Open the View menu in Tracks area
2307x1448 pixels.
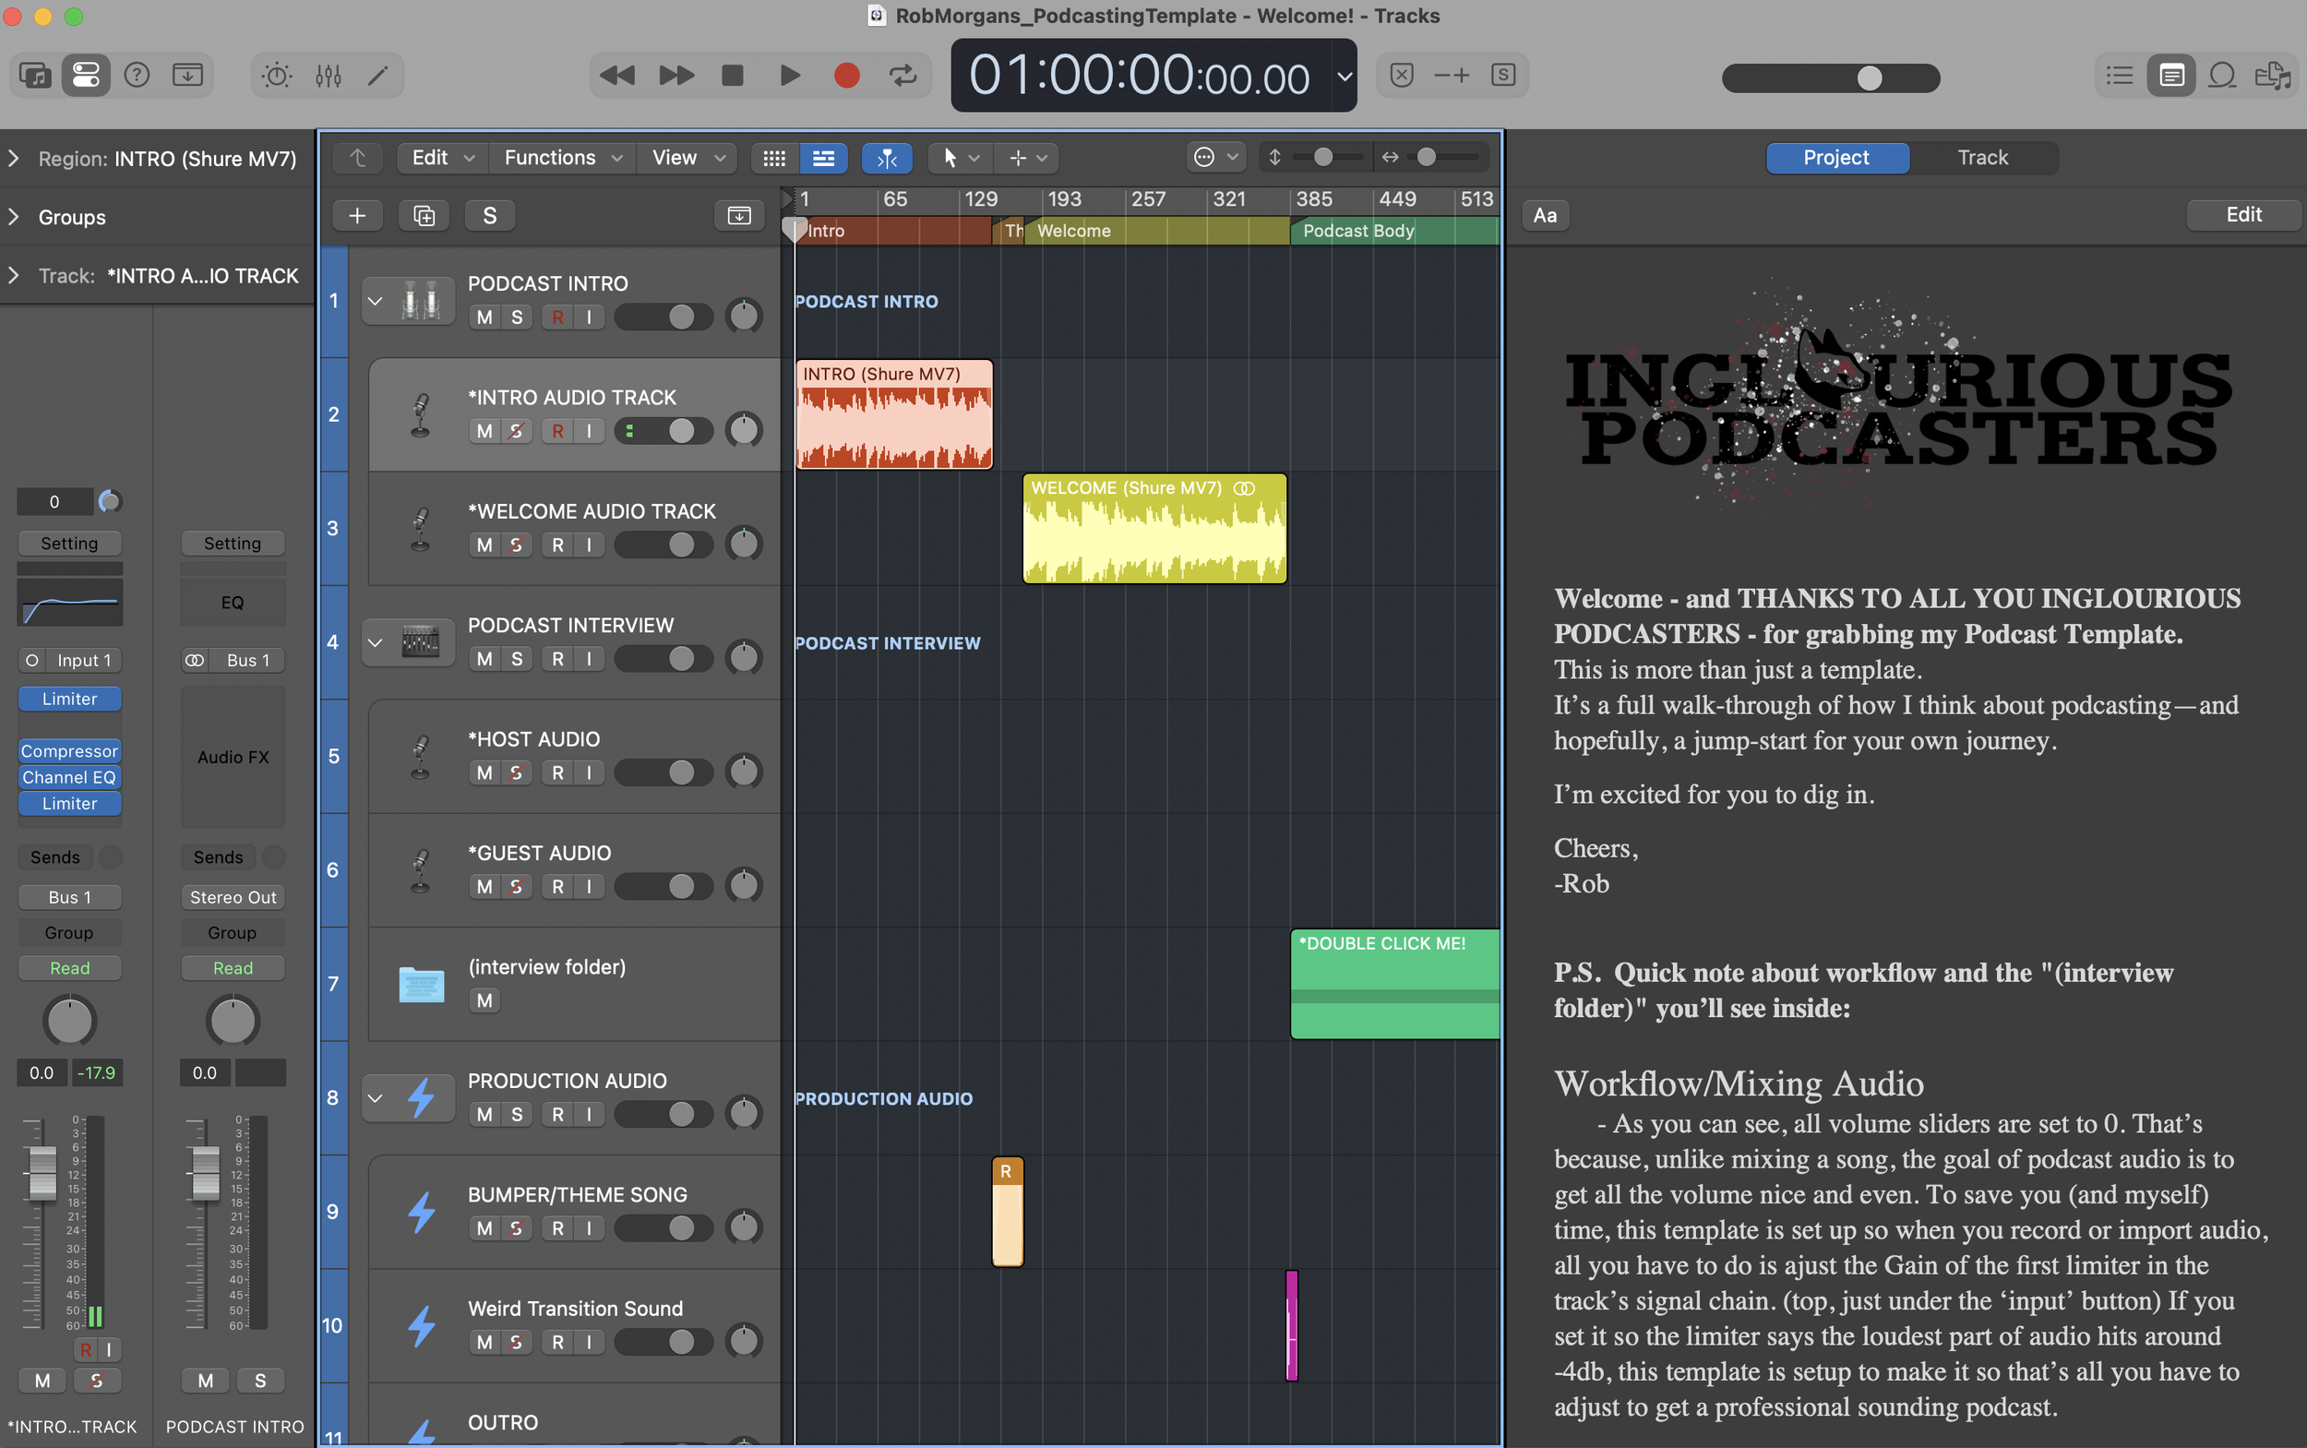(687, 158)
